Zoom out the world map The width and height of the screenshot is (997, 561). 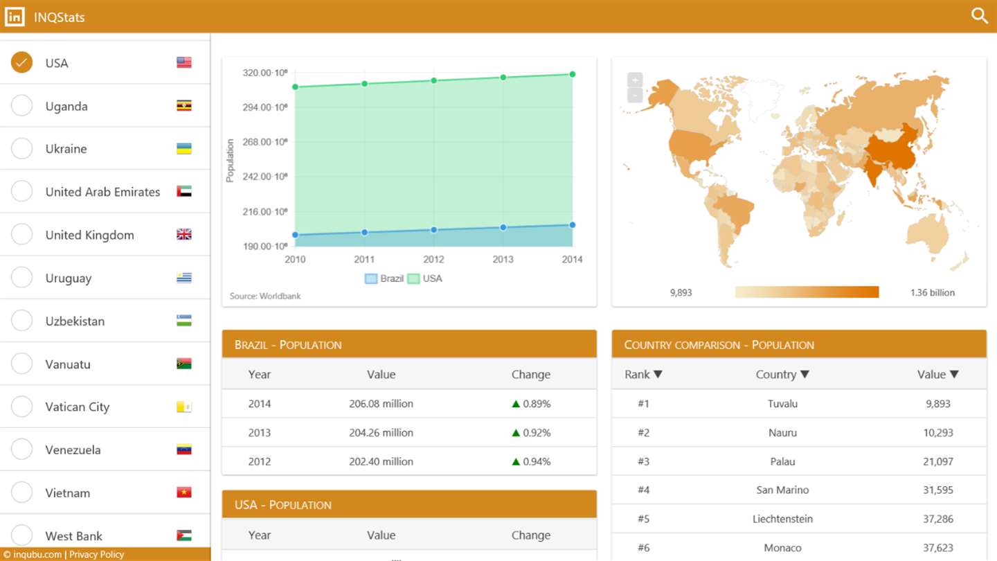click(635, 96)
